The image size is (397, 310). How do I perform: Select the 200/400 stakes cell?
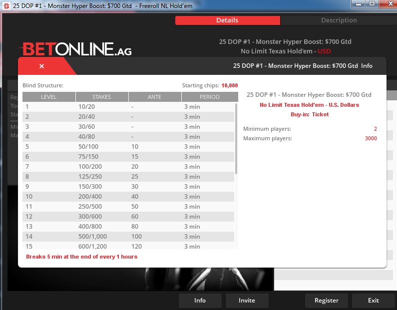coord(90,197)
